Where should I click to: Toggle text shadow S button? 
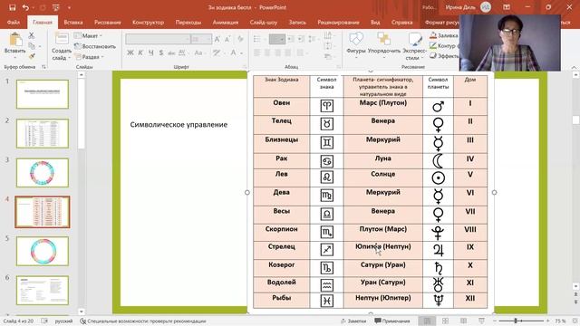coord(161,53)
